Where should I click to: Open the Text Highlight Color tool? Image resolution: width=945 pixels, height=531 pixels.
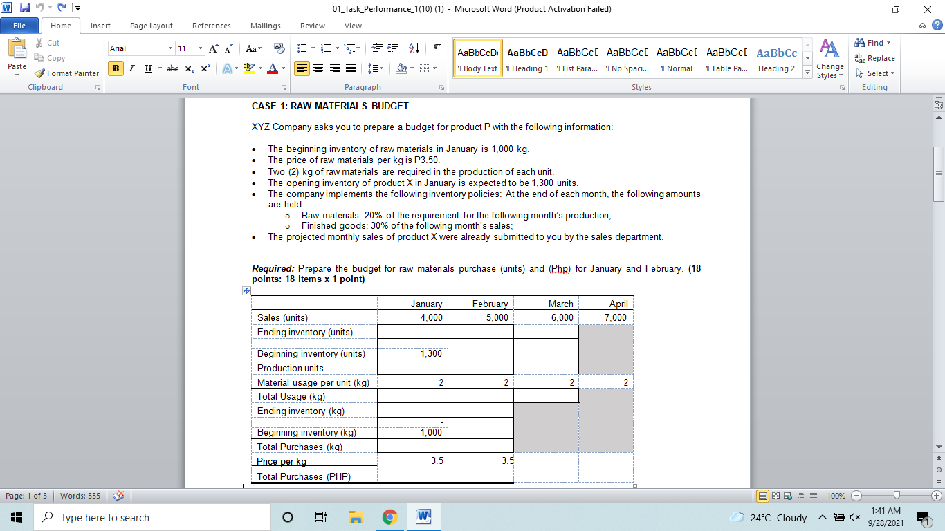[248, 68]
